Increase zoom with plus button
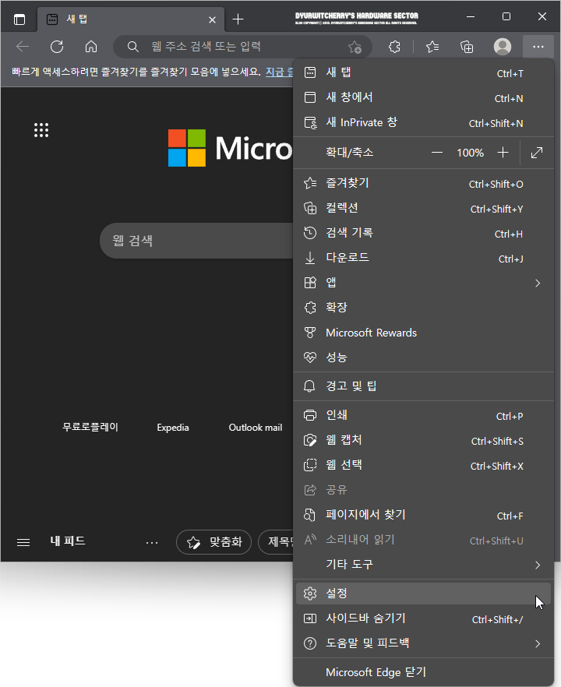The height and width of the screenshot is (687, 561). [503, 153]
